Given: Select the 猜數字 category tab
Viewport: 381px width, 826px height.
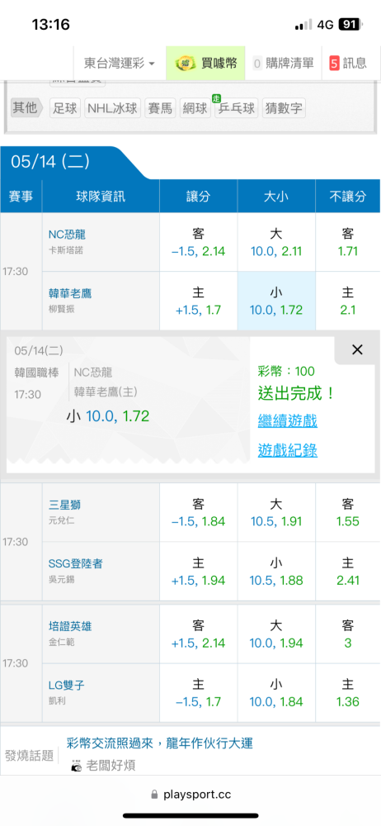Looking at the screenshot, I should [284, 108].
